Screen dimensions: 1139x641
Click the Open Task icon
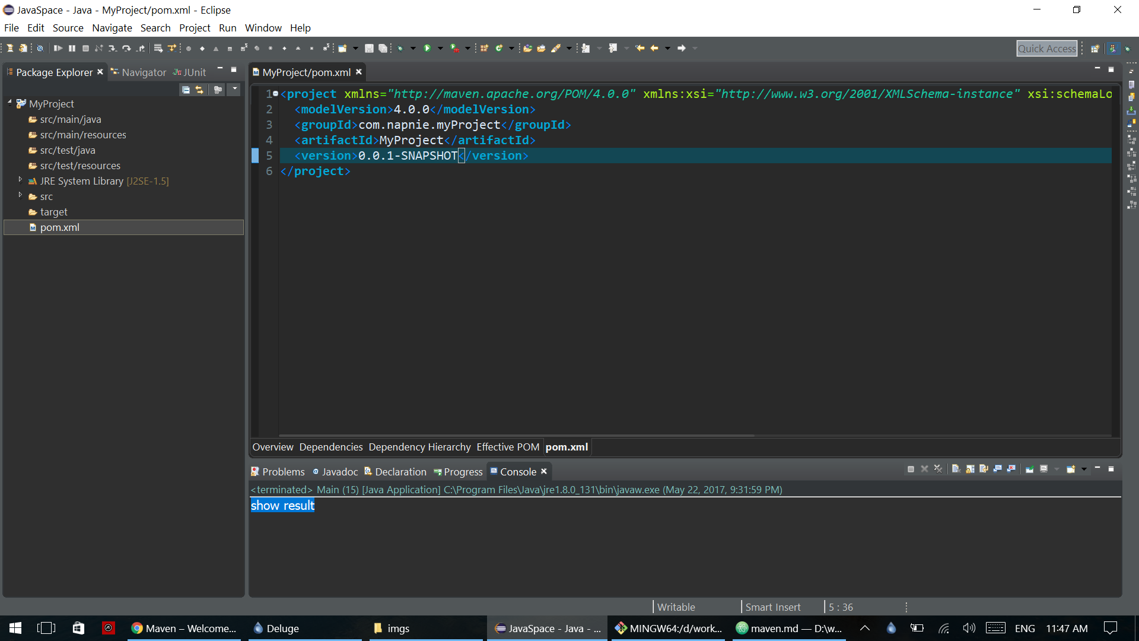(541, 48)
